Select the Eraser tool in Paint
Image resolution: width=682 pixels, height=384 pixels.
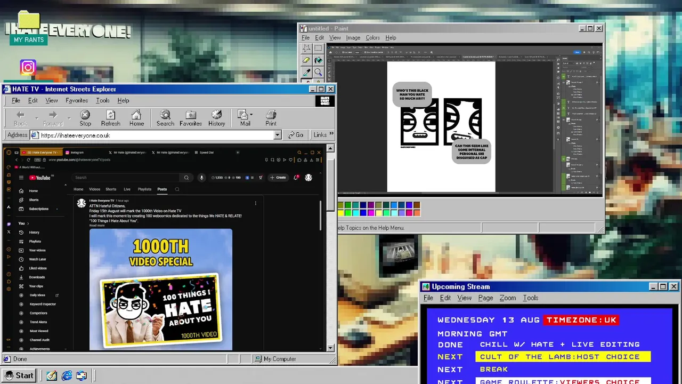[306, 60]
